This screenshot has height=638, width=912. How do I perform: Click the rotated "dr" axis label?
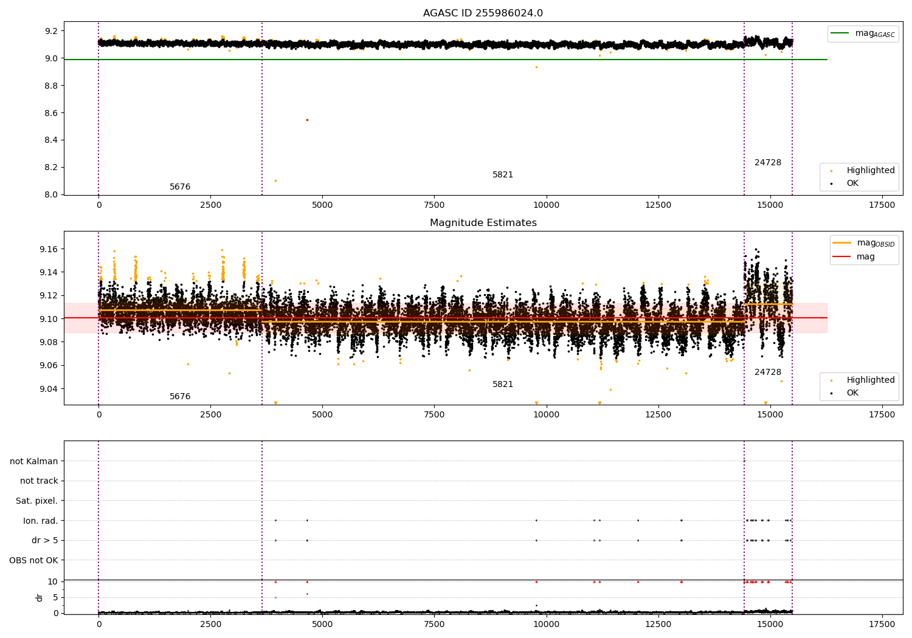tap(39, 597)
